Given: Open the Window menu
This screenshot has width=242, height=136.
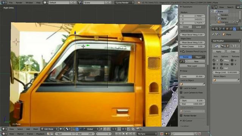Looking at the screenshot, I should 29,3.
